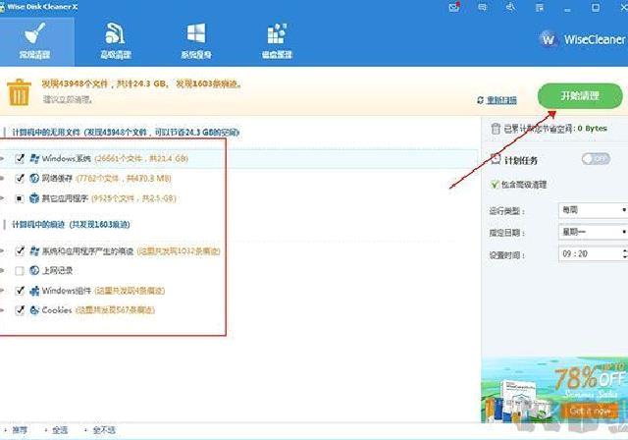Screen dimensions: 628x440
Task: Select the 上网记录 row label
Action: [57, 271]
